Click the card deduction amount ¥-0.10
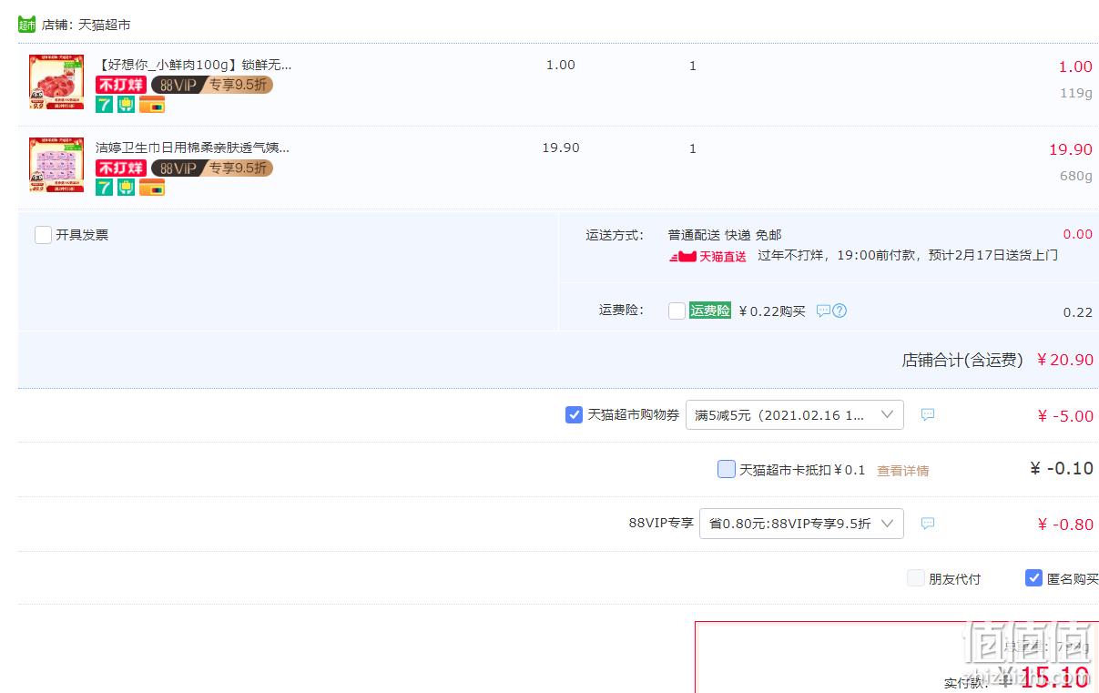 tap(1062, 468)
